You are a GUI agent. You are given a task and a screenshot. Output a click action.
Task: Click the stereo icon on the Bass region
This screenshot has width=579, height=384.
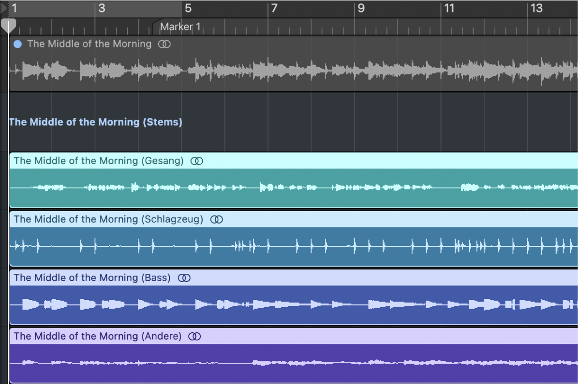[x=184, y=278]
